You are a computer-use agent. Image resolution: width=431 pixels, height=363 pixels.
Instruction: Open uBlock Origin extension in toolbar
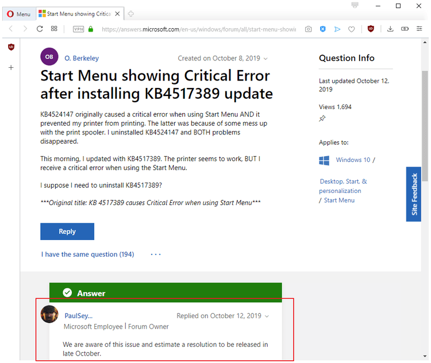pos(371,29)
